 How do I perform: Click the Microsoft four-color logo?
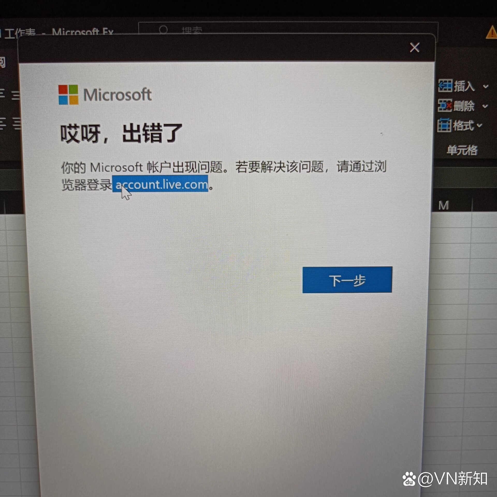point(68,95)
